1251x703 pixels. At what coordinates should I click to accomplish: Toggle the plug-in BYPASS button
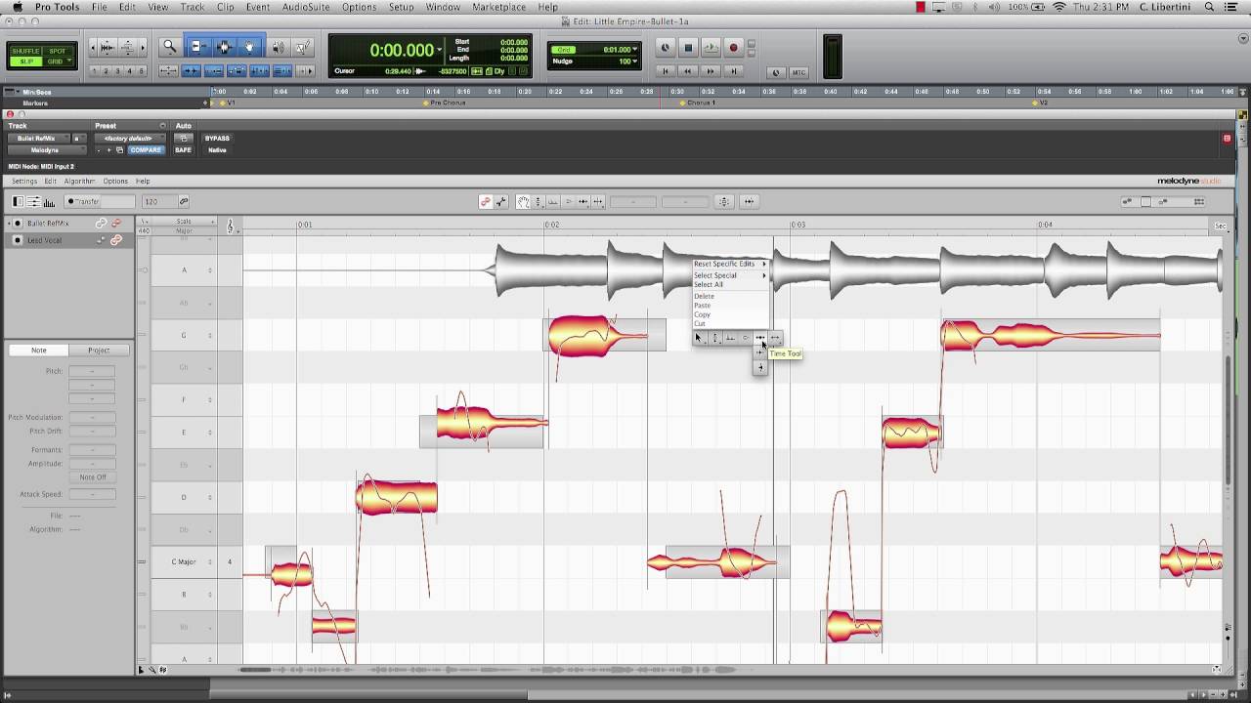217,138
